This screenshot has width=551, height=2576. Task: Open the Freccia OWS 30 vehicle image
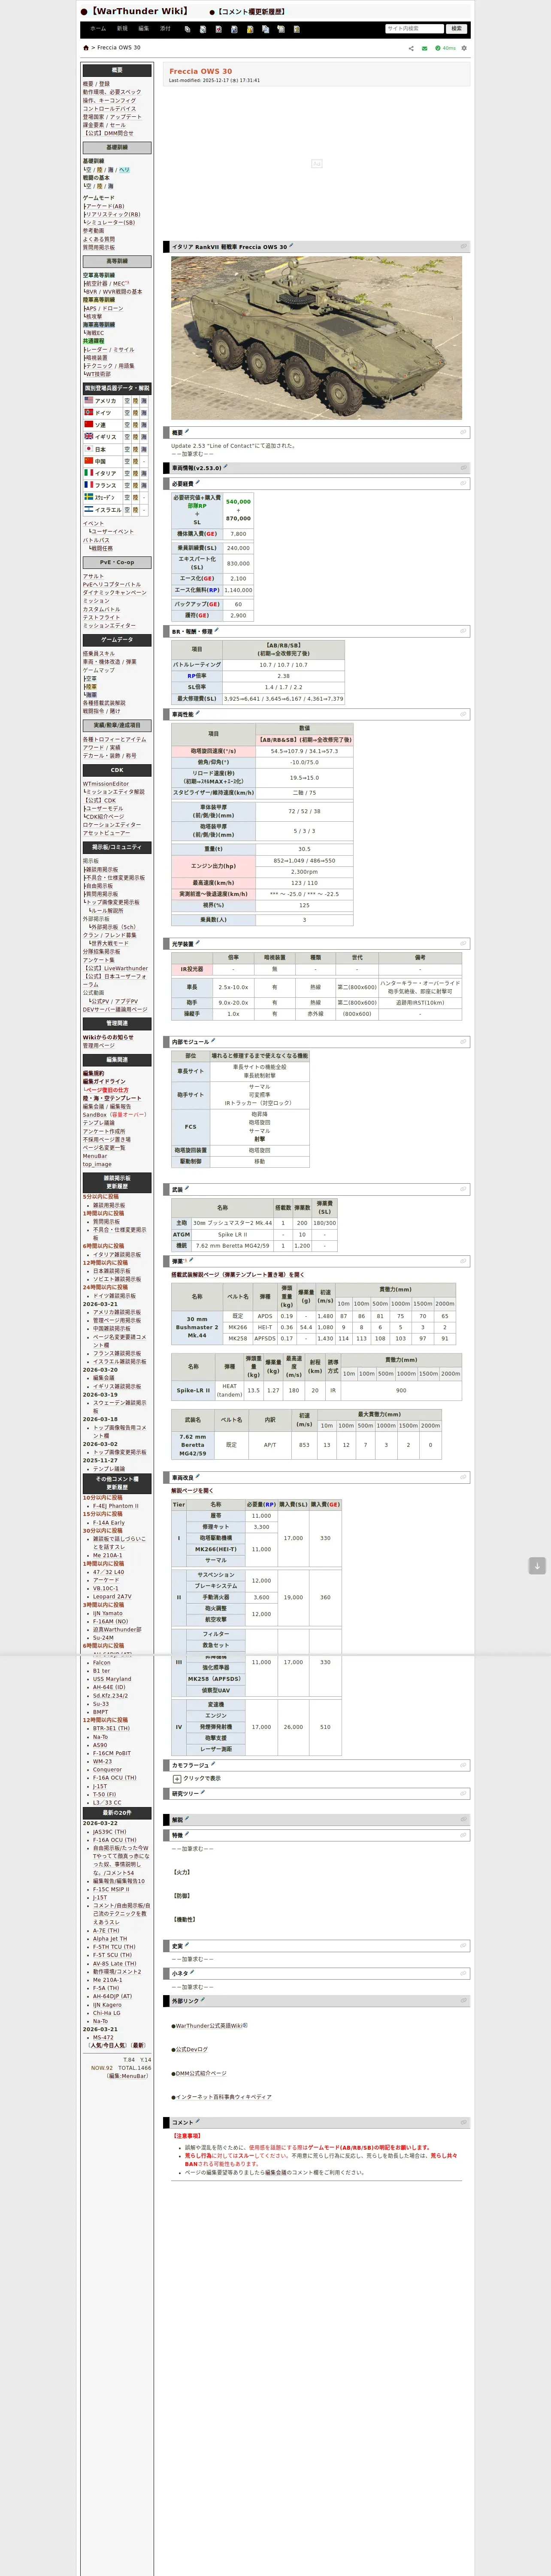[x=316, y=338]
